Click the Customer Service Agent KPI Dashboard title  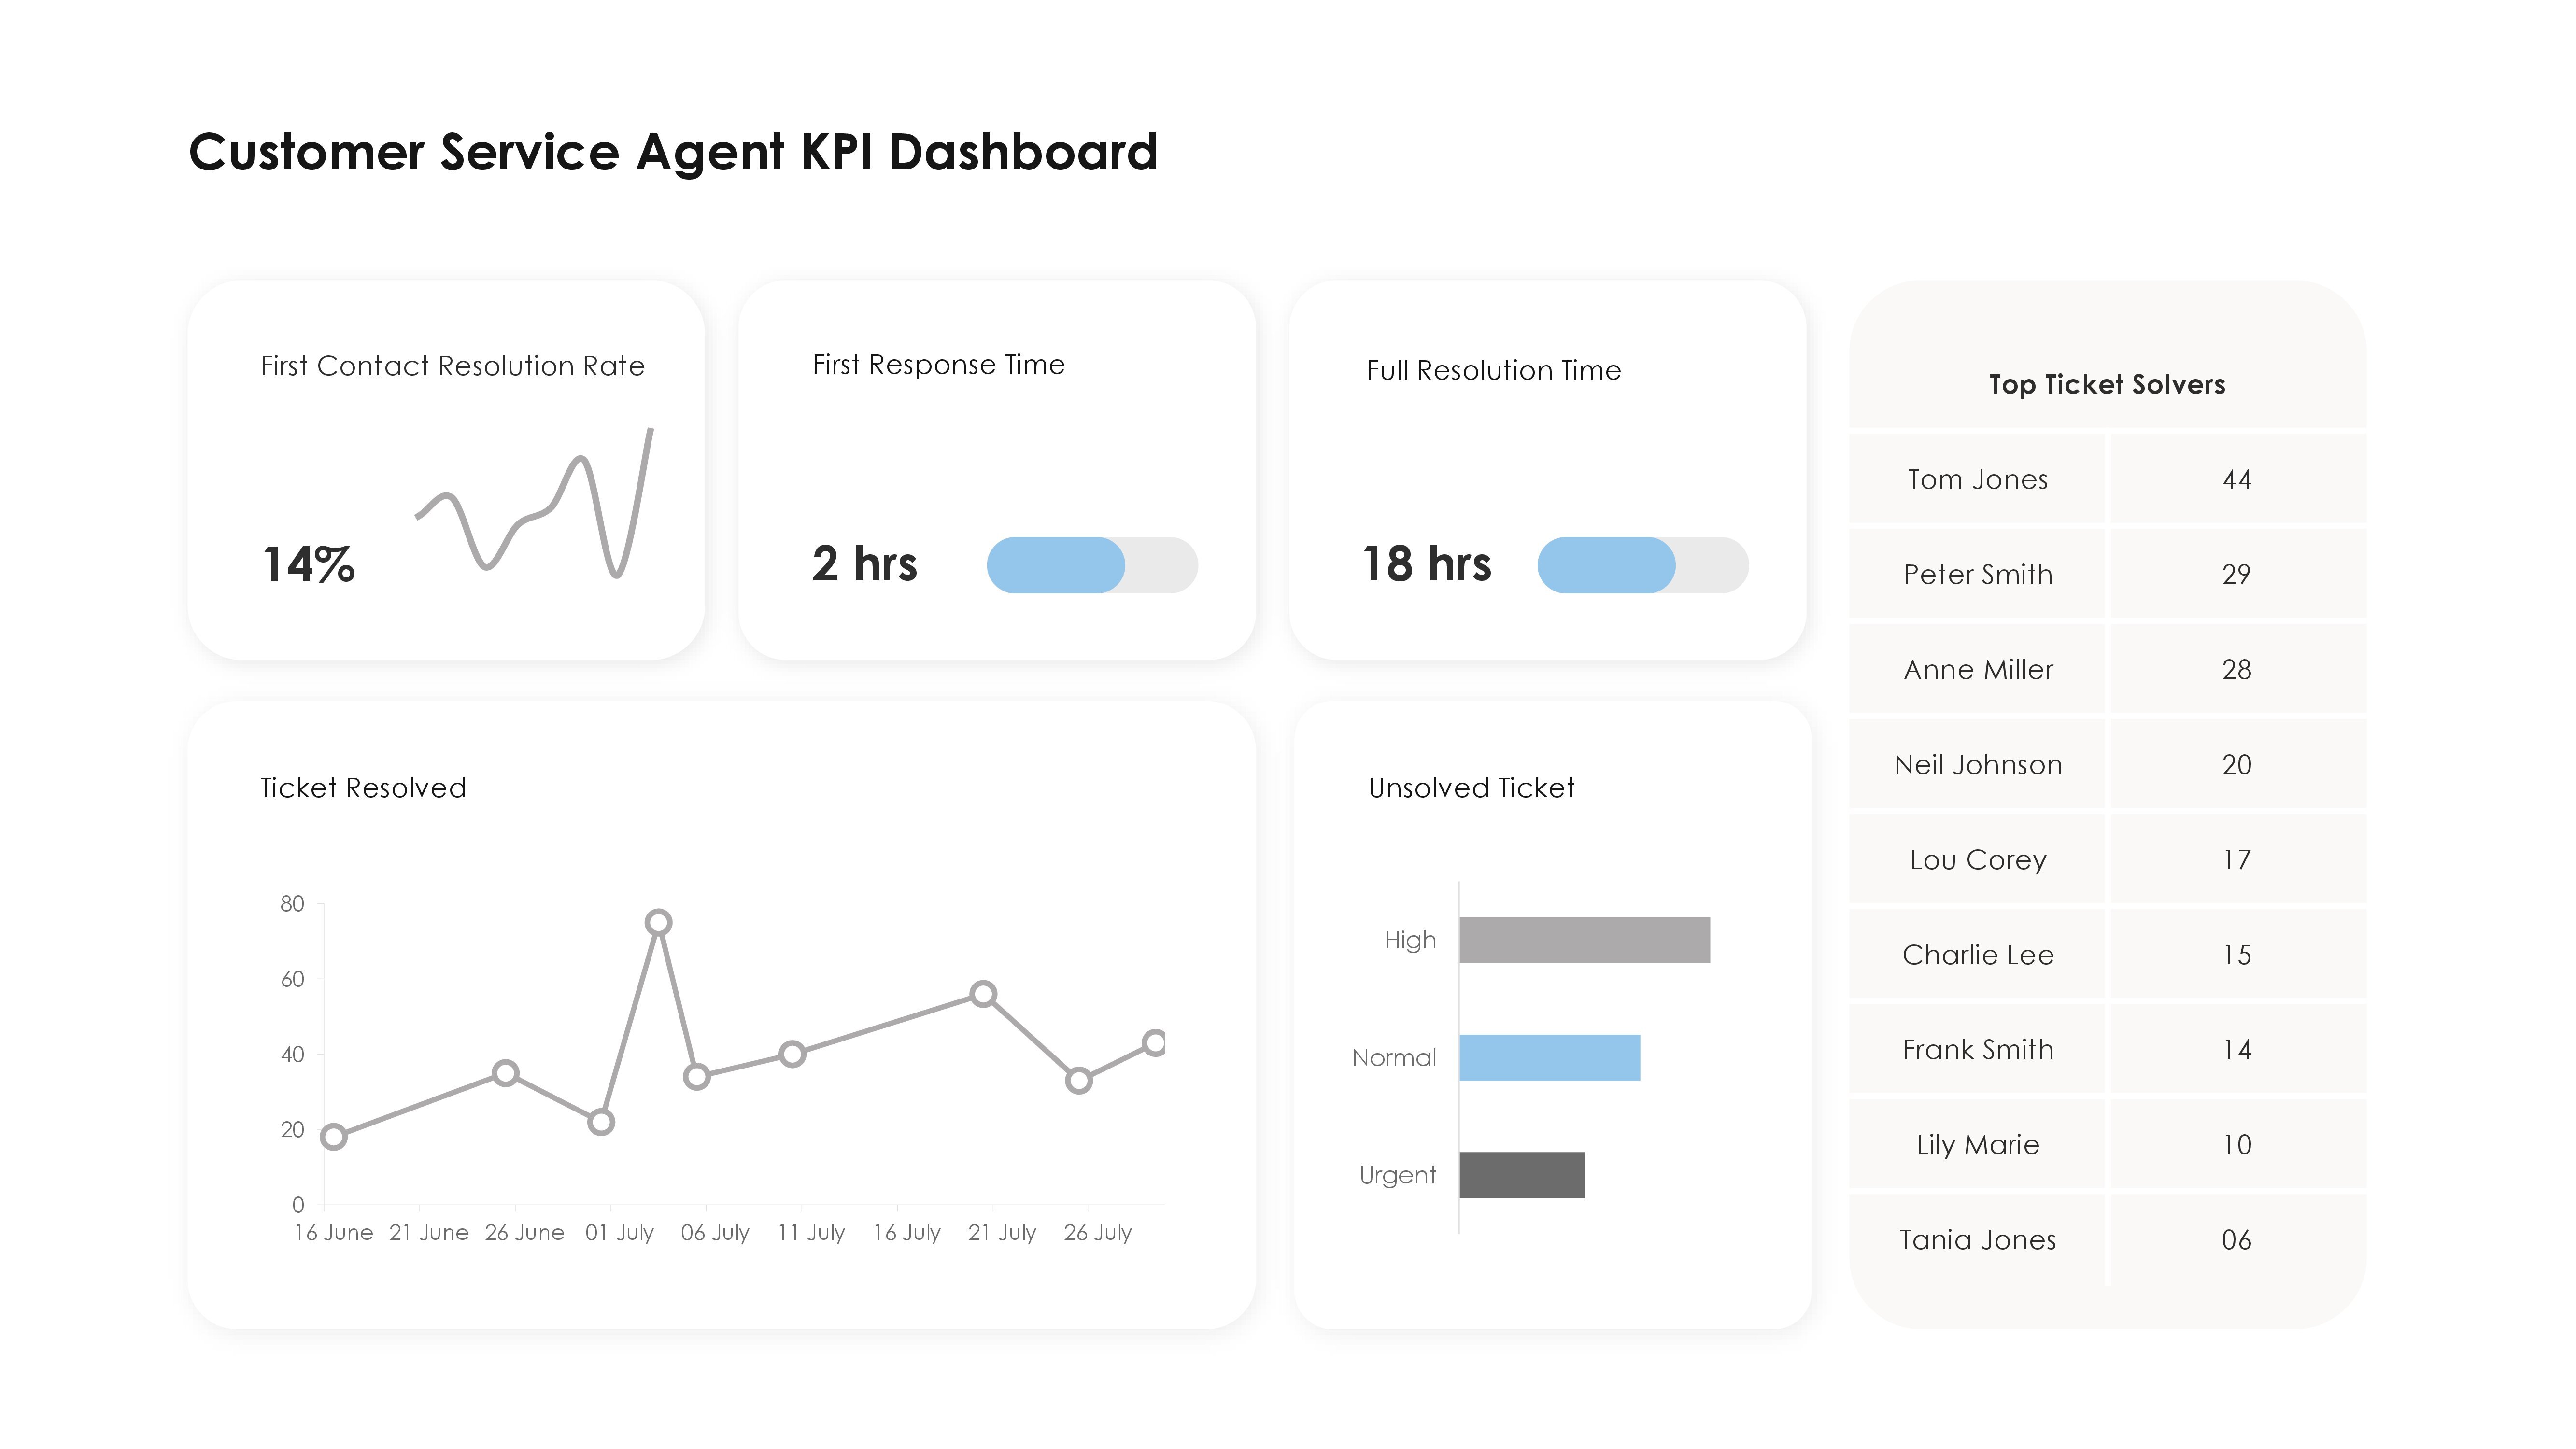click(673, 153)
